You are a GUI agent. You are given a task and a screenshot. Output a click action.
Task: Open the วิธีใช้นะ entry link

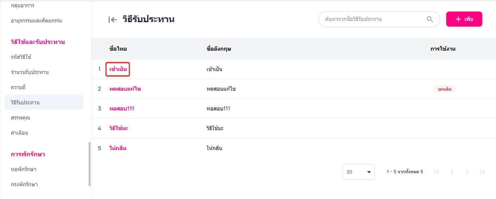point(119,128)
